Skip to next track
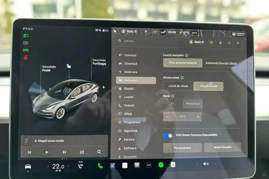Image resolution: width=269 pixels, height=179 pixels. (64, 152)
